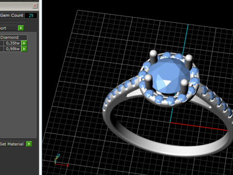This screenshot has height=175, width=233.
Task: Click the XYZ axis indicator in viewport
Action: [62, 160]
